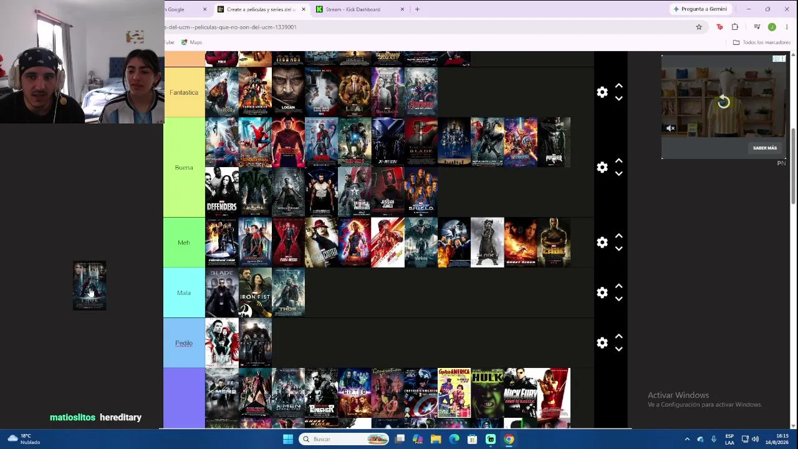Open the Chrome three-dot menu
Screen dimensions: 798x449
[x=787, y=27]
